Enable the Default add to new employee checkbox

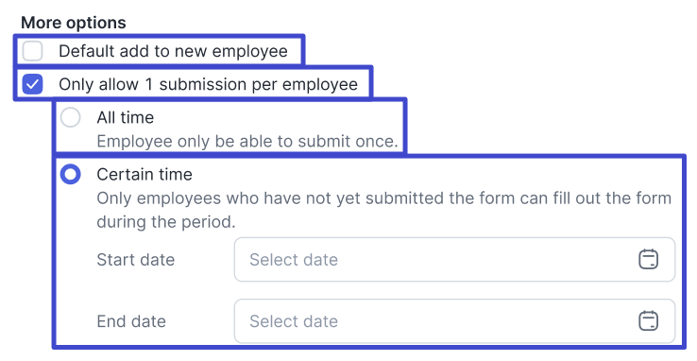(32, 51)
